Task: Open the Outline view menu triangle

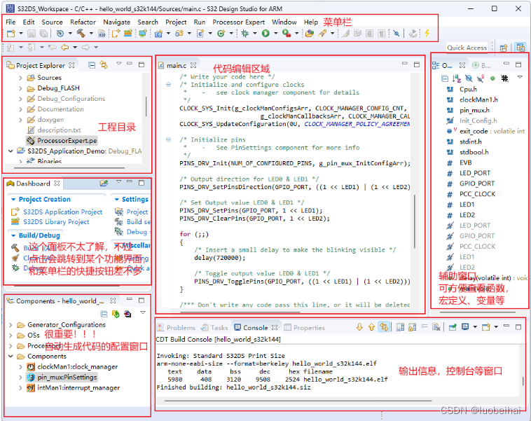Action: [520, 78]
